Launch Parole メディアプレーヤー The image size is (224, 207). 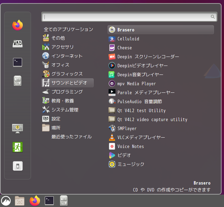[161, 92]
